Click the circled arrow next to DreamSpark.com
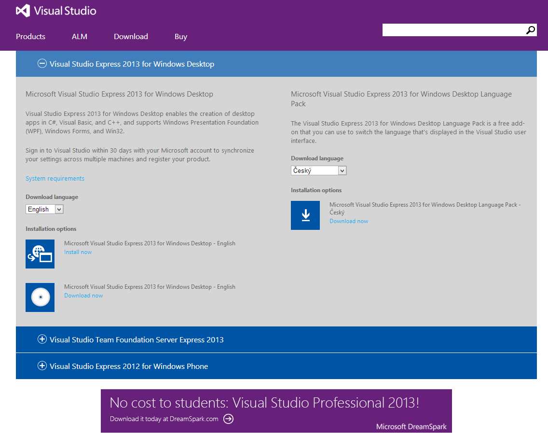Screen dimensions: 548x438 (228, 419)
